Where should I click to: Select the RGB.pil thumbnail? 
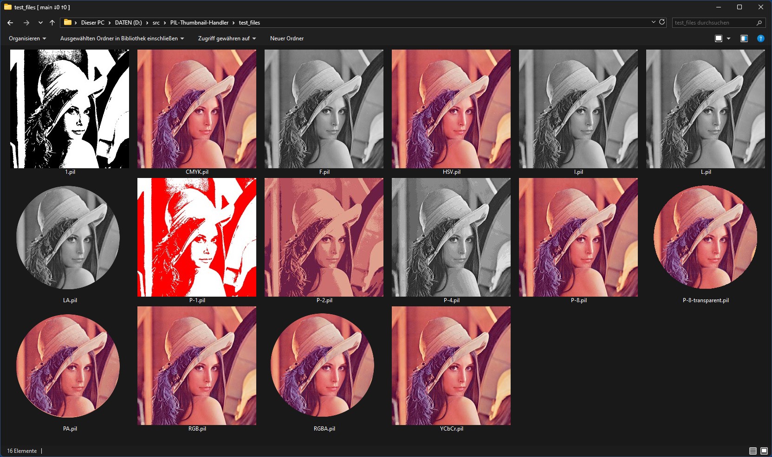coord(197,366)
